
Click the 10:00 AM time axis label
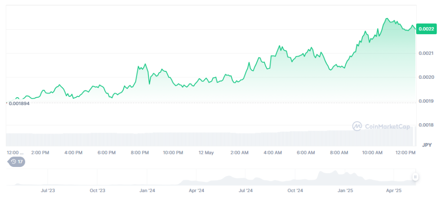[x=372, y=153]
